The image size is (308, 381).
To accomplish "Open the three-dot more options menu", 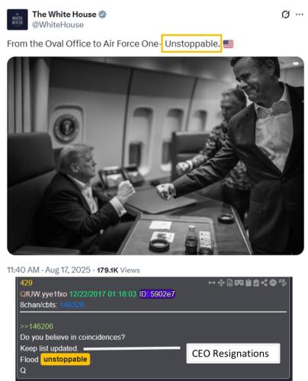I will tap(300, 14).
